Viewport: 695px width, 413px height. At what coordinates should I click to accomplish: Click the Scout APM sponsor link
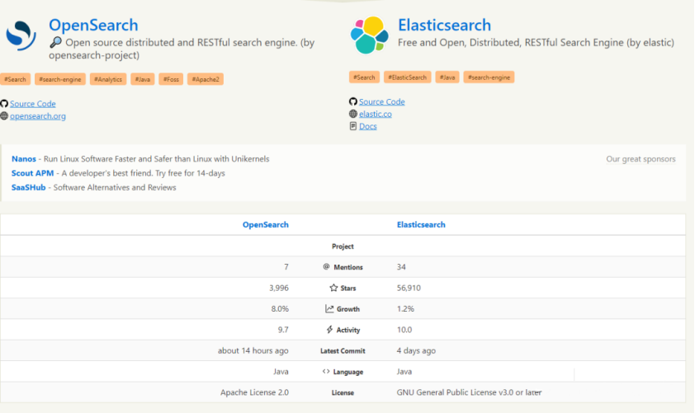32,173
